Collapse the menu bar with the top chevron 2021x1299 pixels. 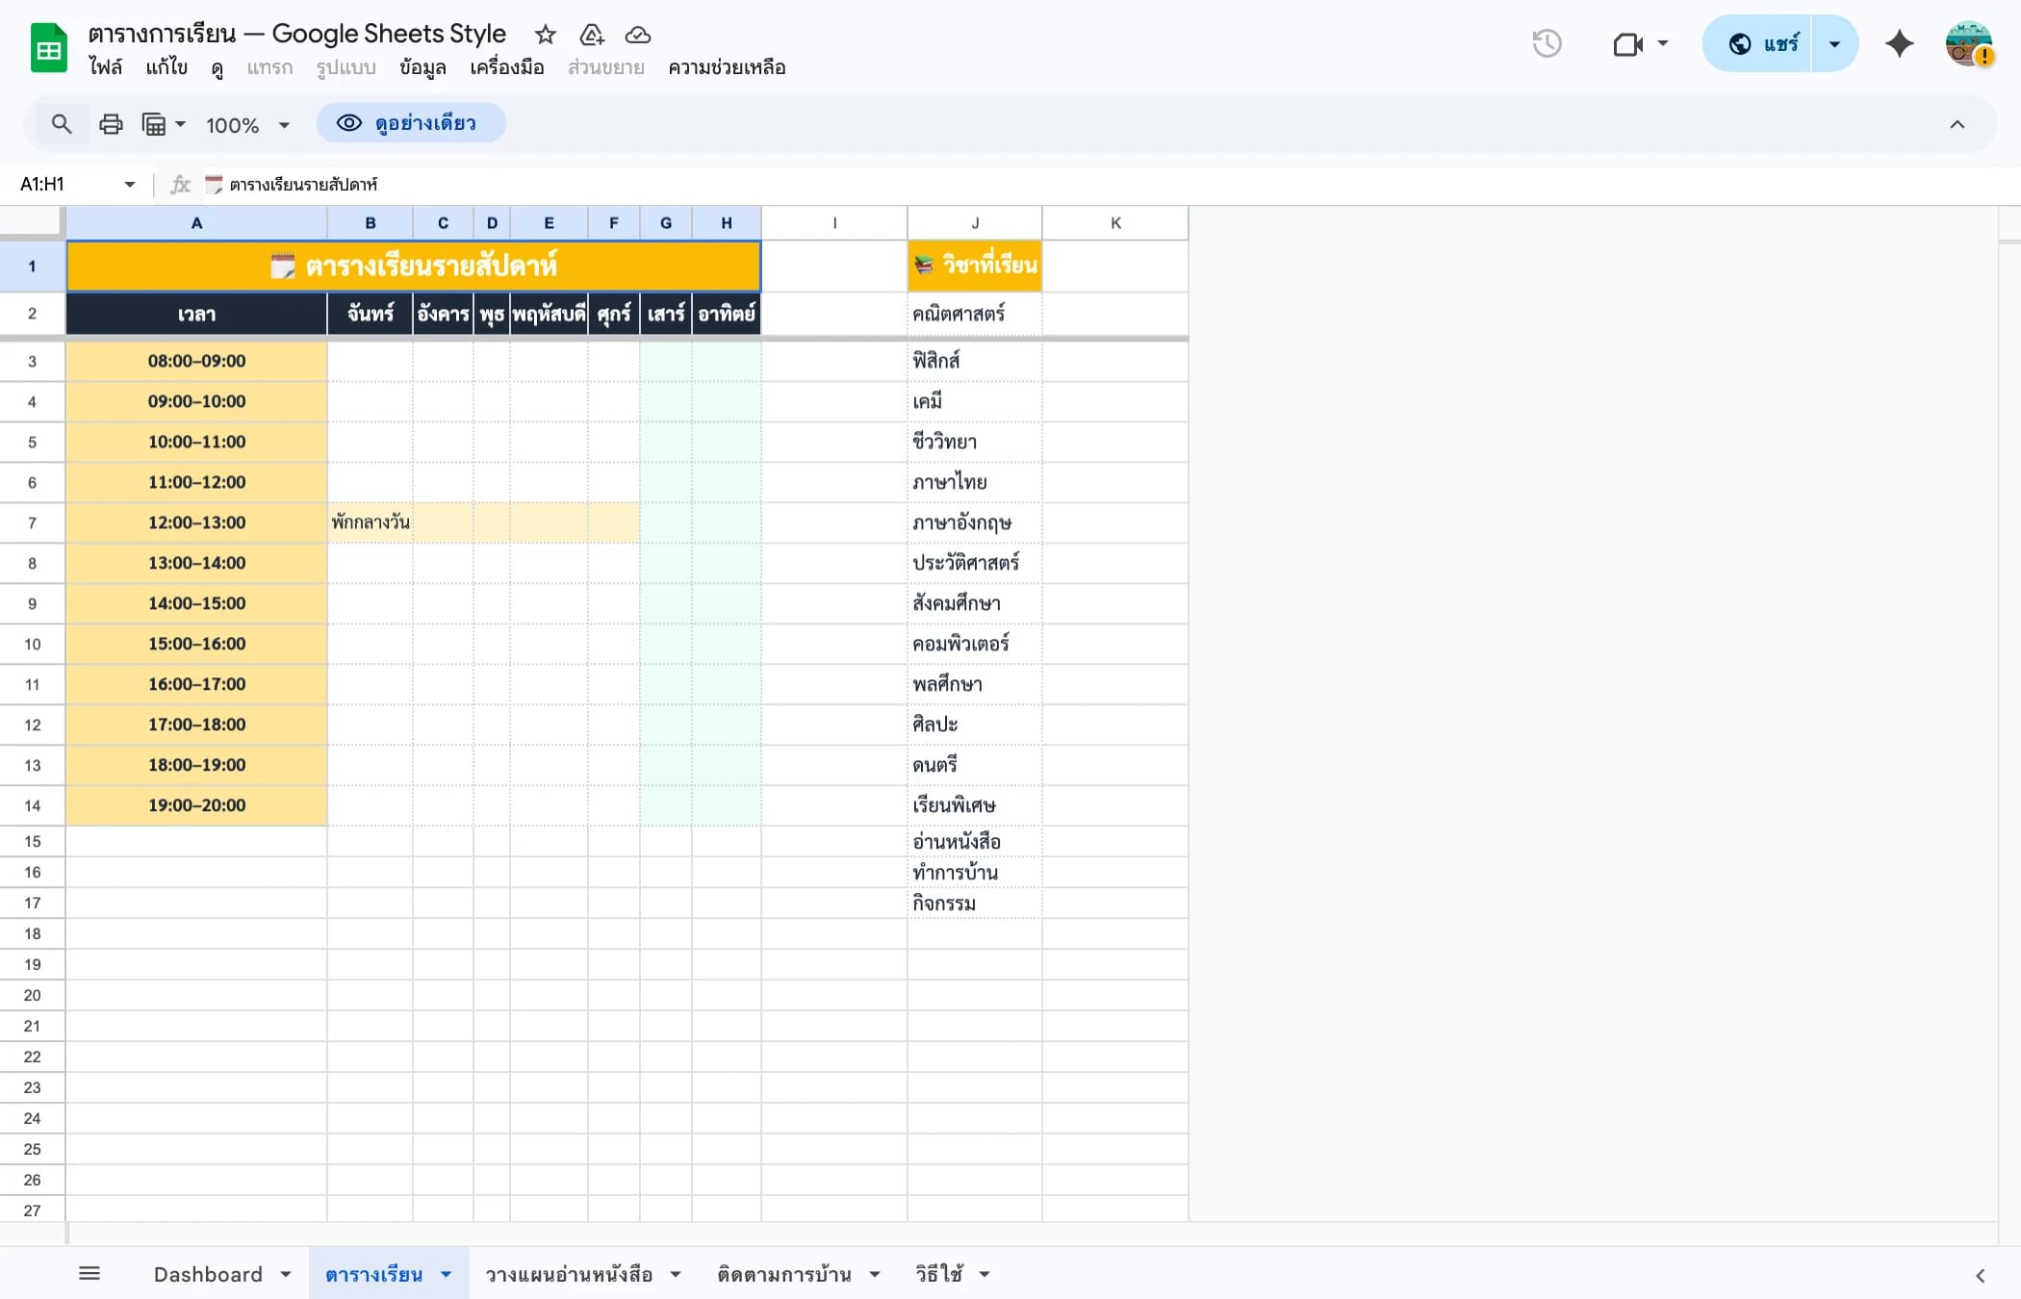1957,124
